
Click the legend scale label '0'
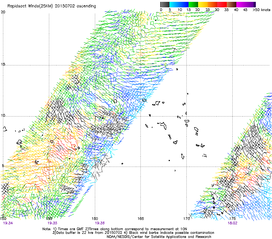click(x=161, y=10)
